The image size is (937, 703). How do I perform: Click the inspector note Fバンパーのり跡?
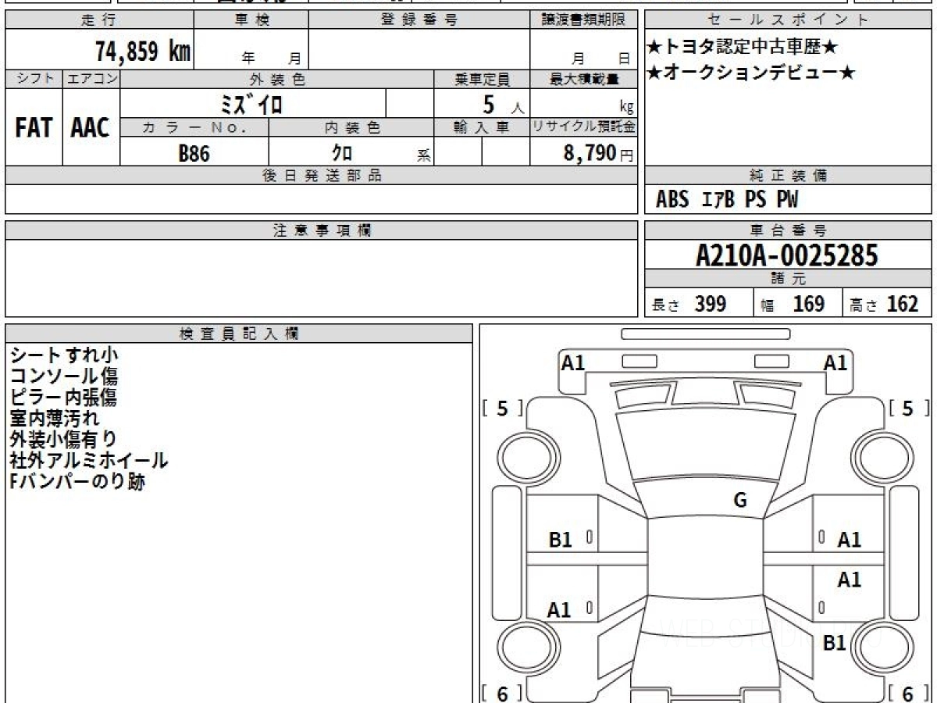[x=77, y=482]
